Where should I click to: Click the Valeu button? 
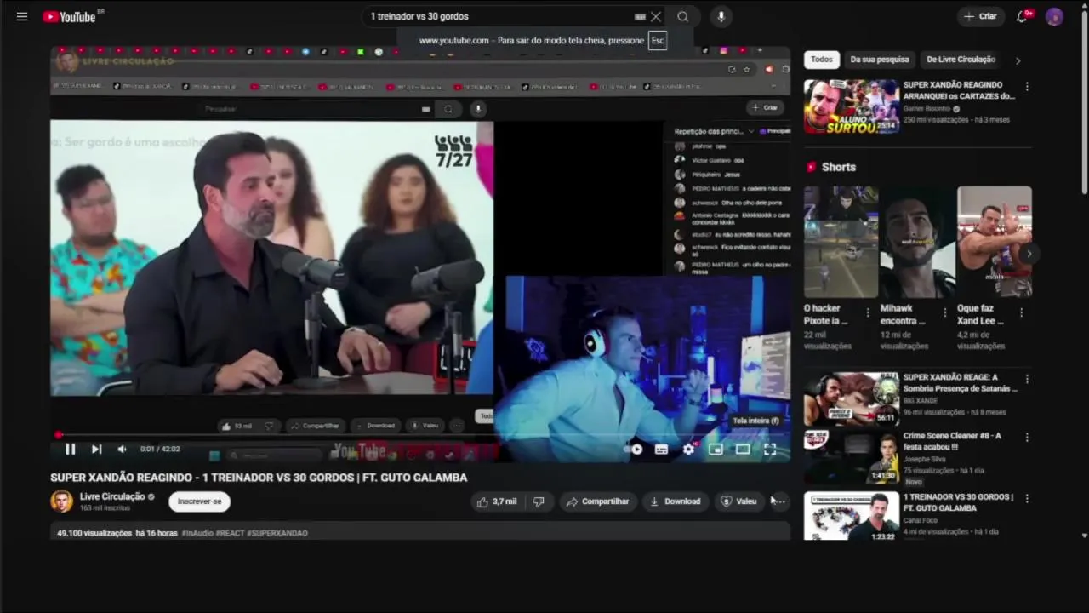pos(738,501)
